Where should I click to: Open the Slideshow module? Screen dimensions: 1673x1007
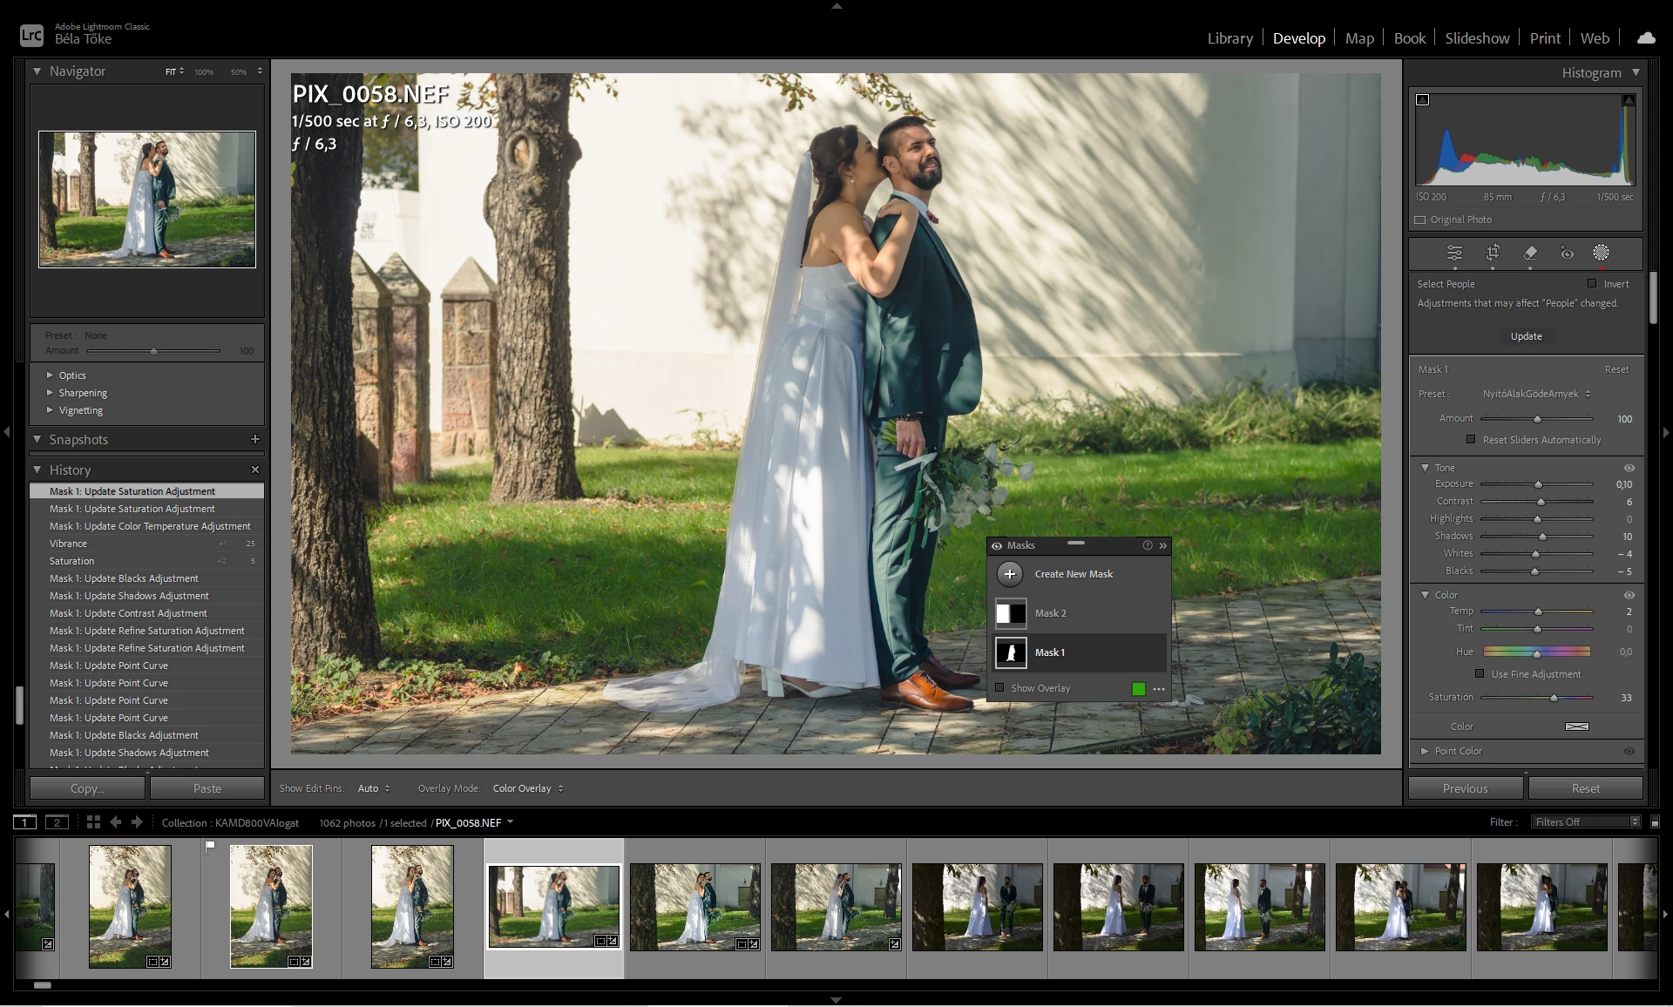tap(1477, 38)
